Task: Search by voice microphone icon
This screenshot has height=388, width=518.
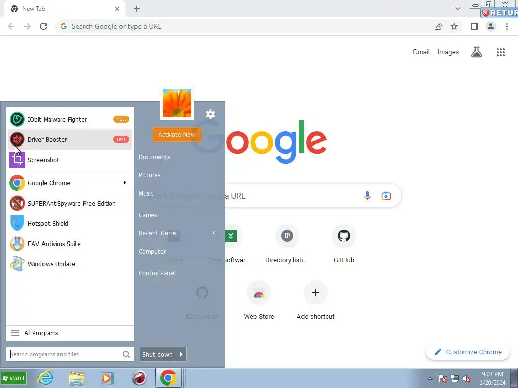Action: [x=367, y=196]
